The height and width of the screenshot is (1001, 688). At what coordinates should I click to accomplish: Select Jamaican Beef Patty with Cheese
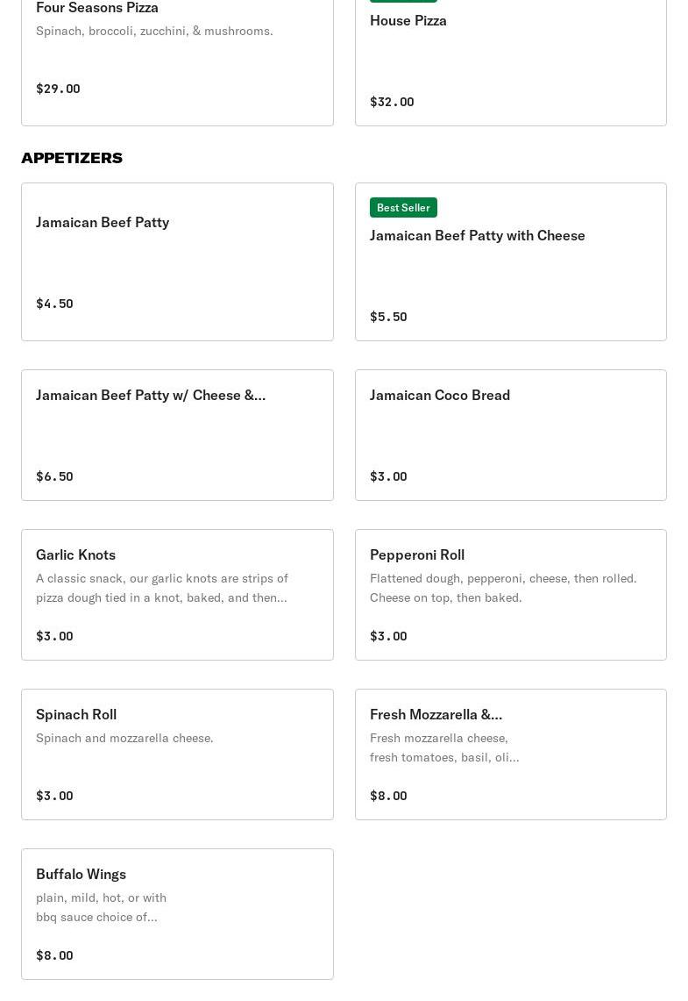(x=511, y=261)
